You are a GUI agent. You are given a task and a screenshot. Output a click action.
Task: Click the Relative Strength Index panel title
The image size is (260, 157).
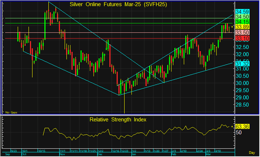click(x=118, y=120)
